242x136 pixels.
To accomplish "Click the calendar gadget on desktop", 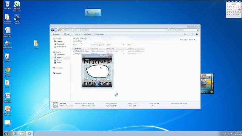I will 234,9.
